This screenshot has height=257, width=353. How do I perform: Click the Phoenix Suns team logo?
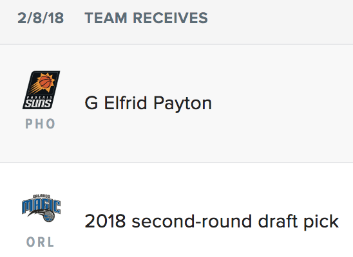pos(41,90)
